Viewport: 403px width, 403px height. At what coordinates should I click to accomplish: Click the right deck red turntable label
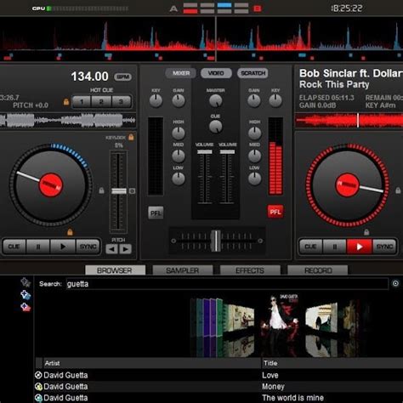click(347, 184)
